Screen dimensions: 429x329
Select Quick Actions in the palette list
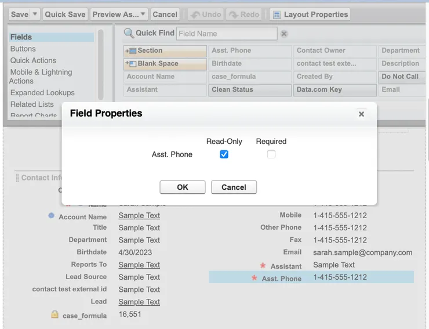click(33, 60)
